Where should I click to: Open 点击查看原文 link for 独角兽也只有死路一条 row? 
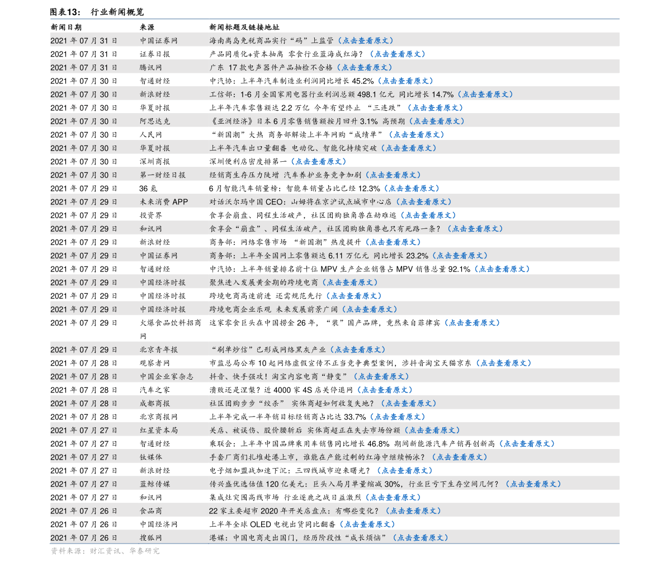(x=475, y=229)
